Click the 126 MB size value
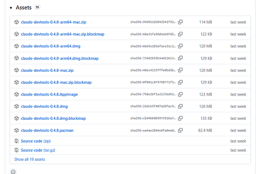262x174 pixels. point(205,106)
